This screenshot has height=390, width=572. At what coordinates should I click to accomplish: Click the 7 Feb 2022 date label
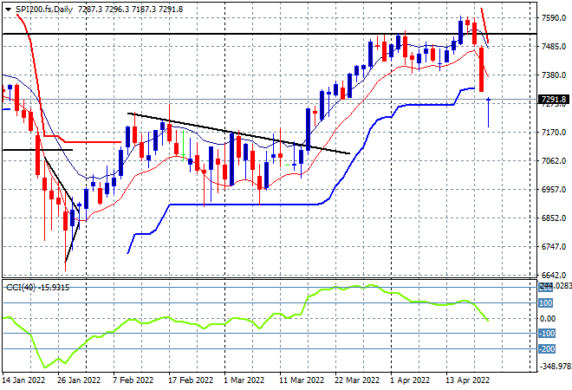[x=133, y=380]
